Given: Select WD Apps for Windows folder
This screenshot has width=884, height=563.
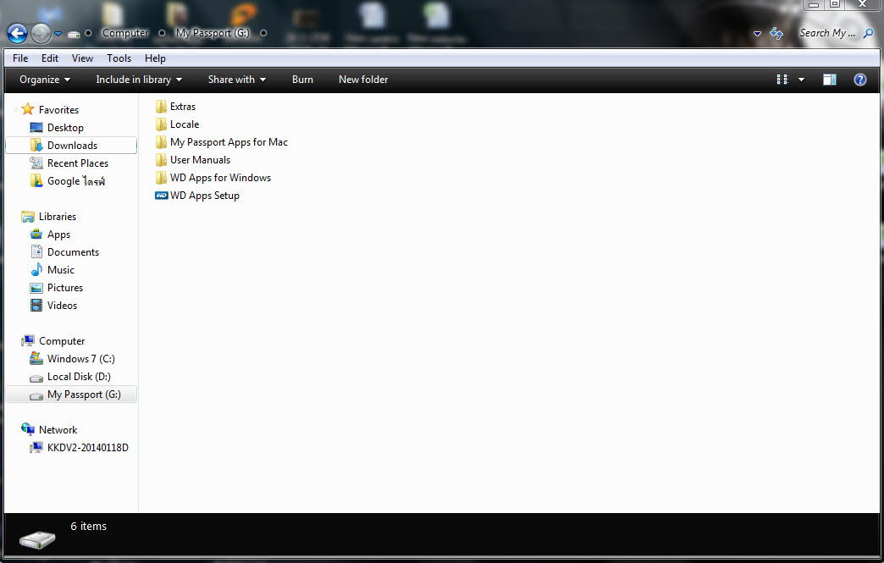Looking at the screenshot, I should (220, 178).
